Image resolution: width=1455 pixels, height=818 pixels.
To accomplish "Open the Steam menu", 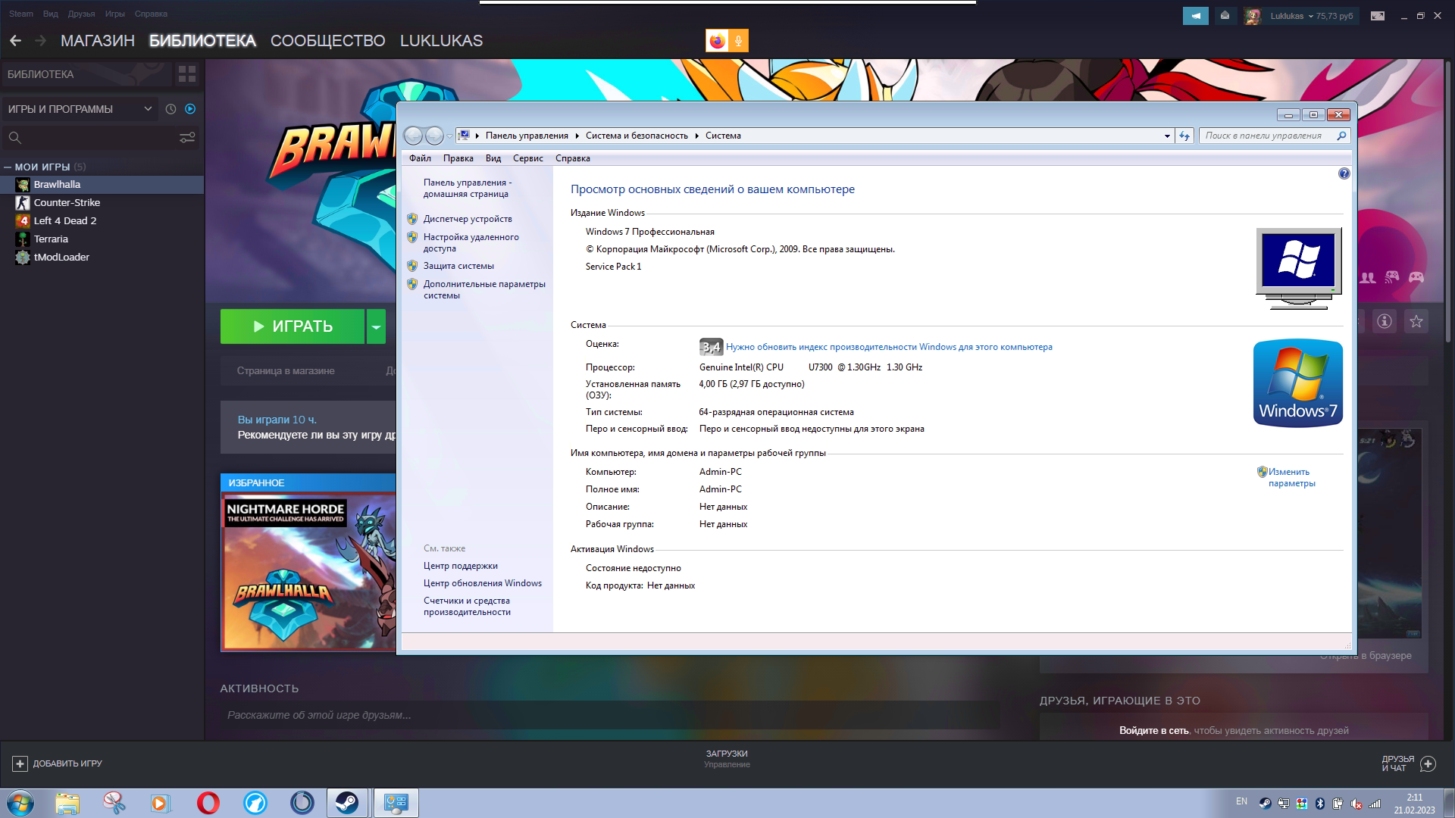I will [x=20, y=14].
